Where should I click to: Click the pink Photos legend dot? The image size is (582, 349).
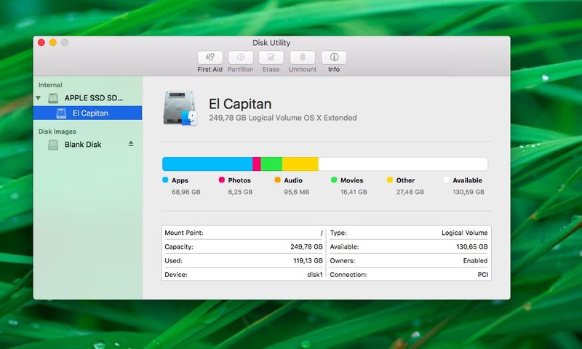[222, 180]
